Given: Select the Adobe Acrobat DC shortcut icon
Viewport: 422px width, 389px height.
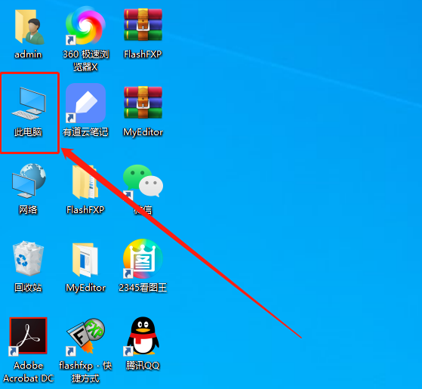Looking at the screenshot, I should pos(28,336).
